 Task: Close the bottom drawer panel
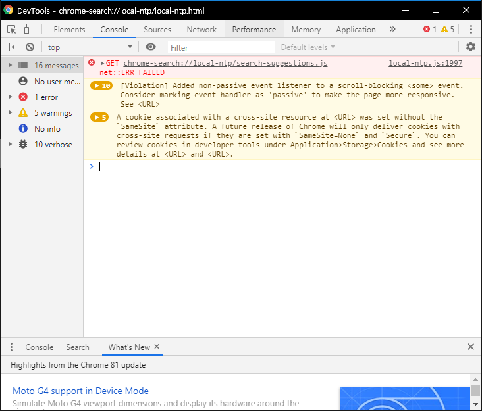point(471,347)
